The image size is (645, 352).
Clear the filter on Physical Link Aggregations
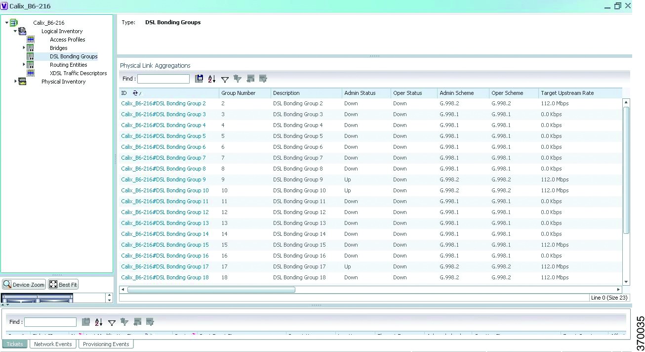[x=238, y=79]
